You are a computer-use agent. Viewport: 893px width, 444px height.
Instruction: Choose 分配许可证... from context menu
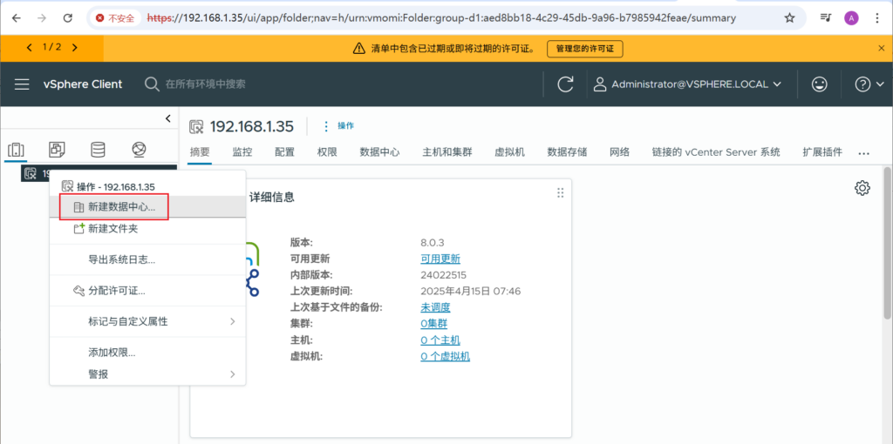click(x=147, y=291)
